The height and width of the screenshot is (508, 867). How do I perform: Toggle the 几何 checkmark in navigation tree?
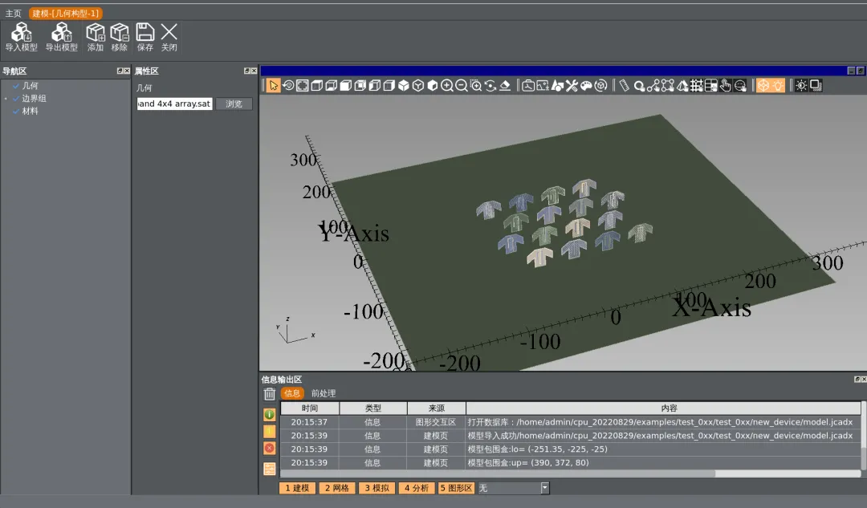click(x=16, y=86)
